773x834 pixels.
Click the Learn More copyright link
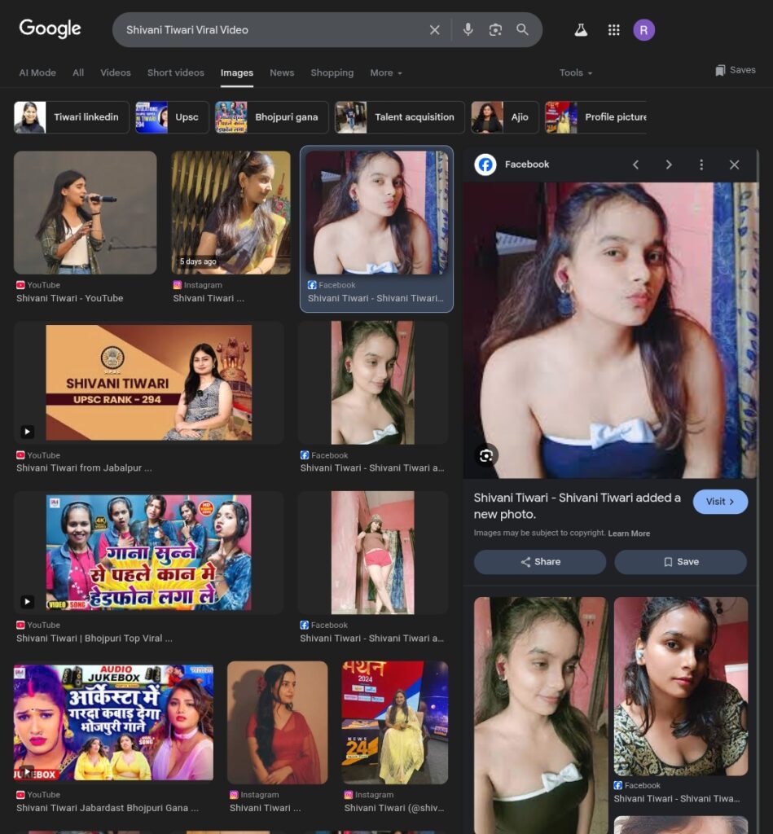[x=630, y=533]
